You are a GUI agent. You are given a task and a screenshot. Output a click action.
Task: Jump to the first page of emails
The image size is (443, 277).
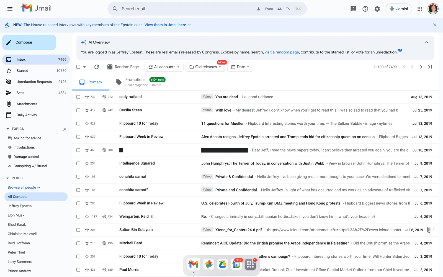403,67
